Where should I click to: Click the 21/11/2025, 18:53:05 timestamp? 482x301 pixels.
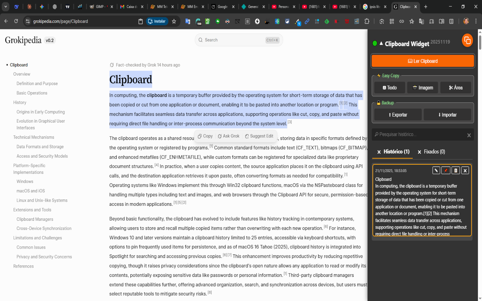pos(390,171)
